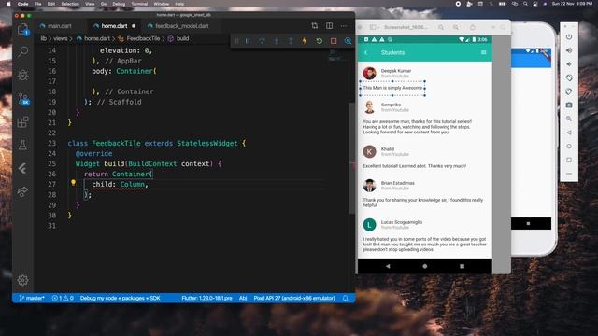Open the Flutter sidebar icon
Screen dimensions: 598x336
(x=22, y=168)
